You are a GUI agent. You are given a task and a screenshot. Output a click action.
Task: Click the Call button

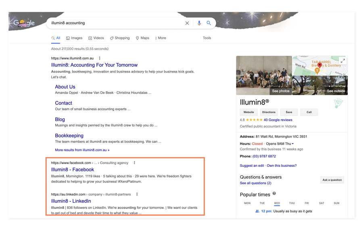pos(309,112)
